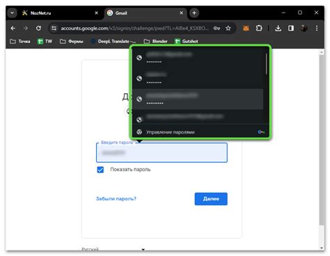
Task: Click the Далее button
Action: (x=211, y=199)
